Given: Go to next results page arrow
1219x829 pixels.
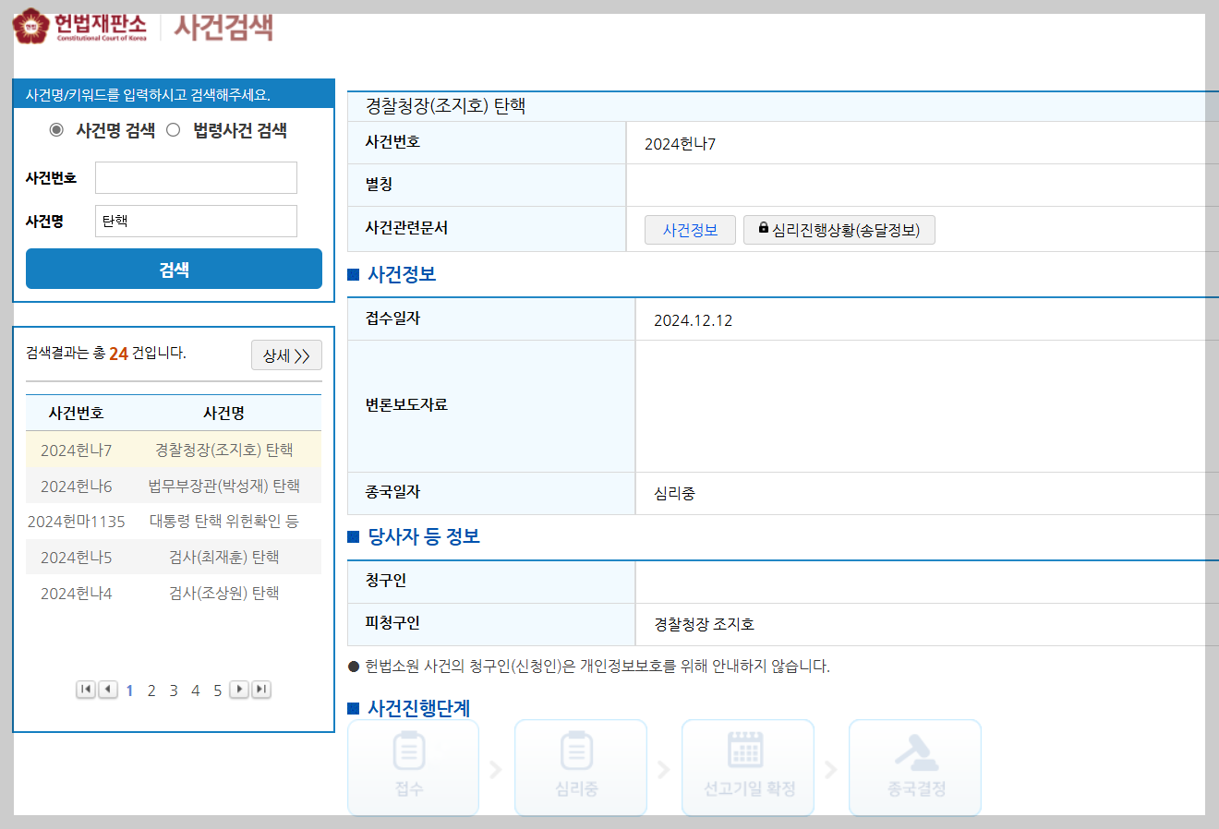Looking at the screenshot, I should click(x=239, y=689).
